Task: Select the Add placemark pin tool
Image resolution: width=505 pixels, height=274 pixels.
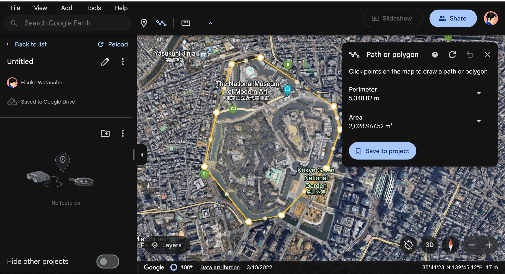Action: coord(144,23)
